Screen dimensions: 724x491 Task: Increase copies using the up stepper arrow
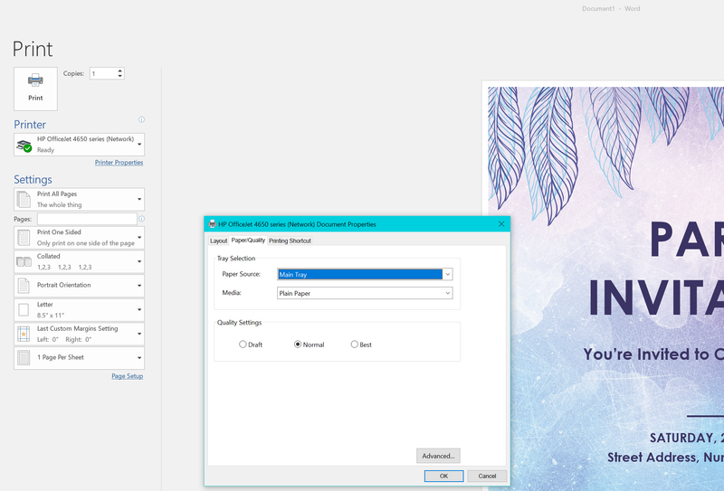120,70
